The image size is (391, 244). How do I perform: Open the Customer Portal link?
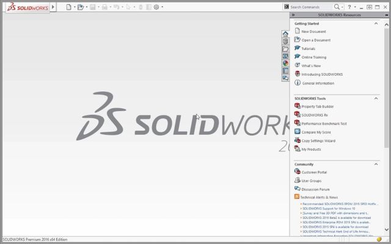tap(314, 172)
